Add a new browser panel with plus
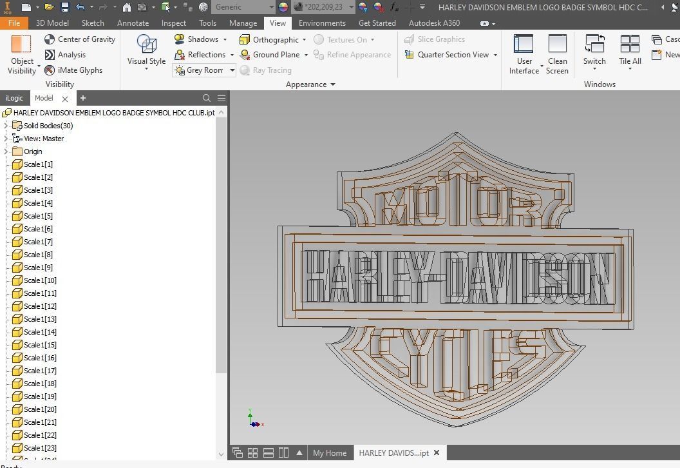This screenshot has height=468, width=680. pos(83,98)
